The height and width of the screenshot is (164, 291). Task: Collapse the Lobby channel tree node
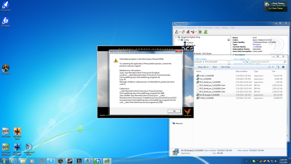point(179,40)
